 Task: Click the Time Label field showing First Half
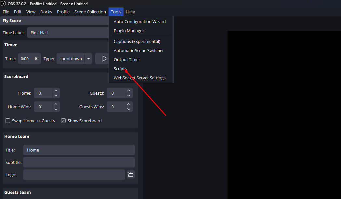(65, 33)
